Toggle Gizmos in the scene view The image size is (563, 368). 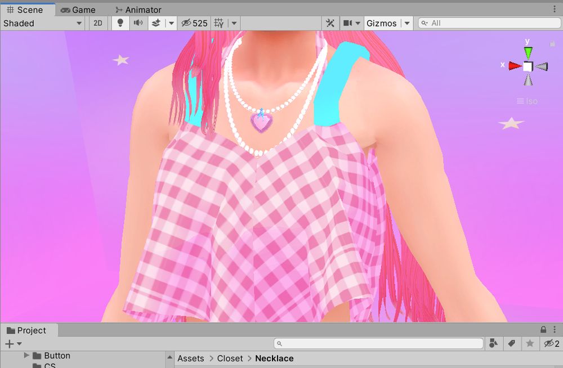pyautogui.click(x=381, y=23)
